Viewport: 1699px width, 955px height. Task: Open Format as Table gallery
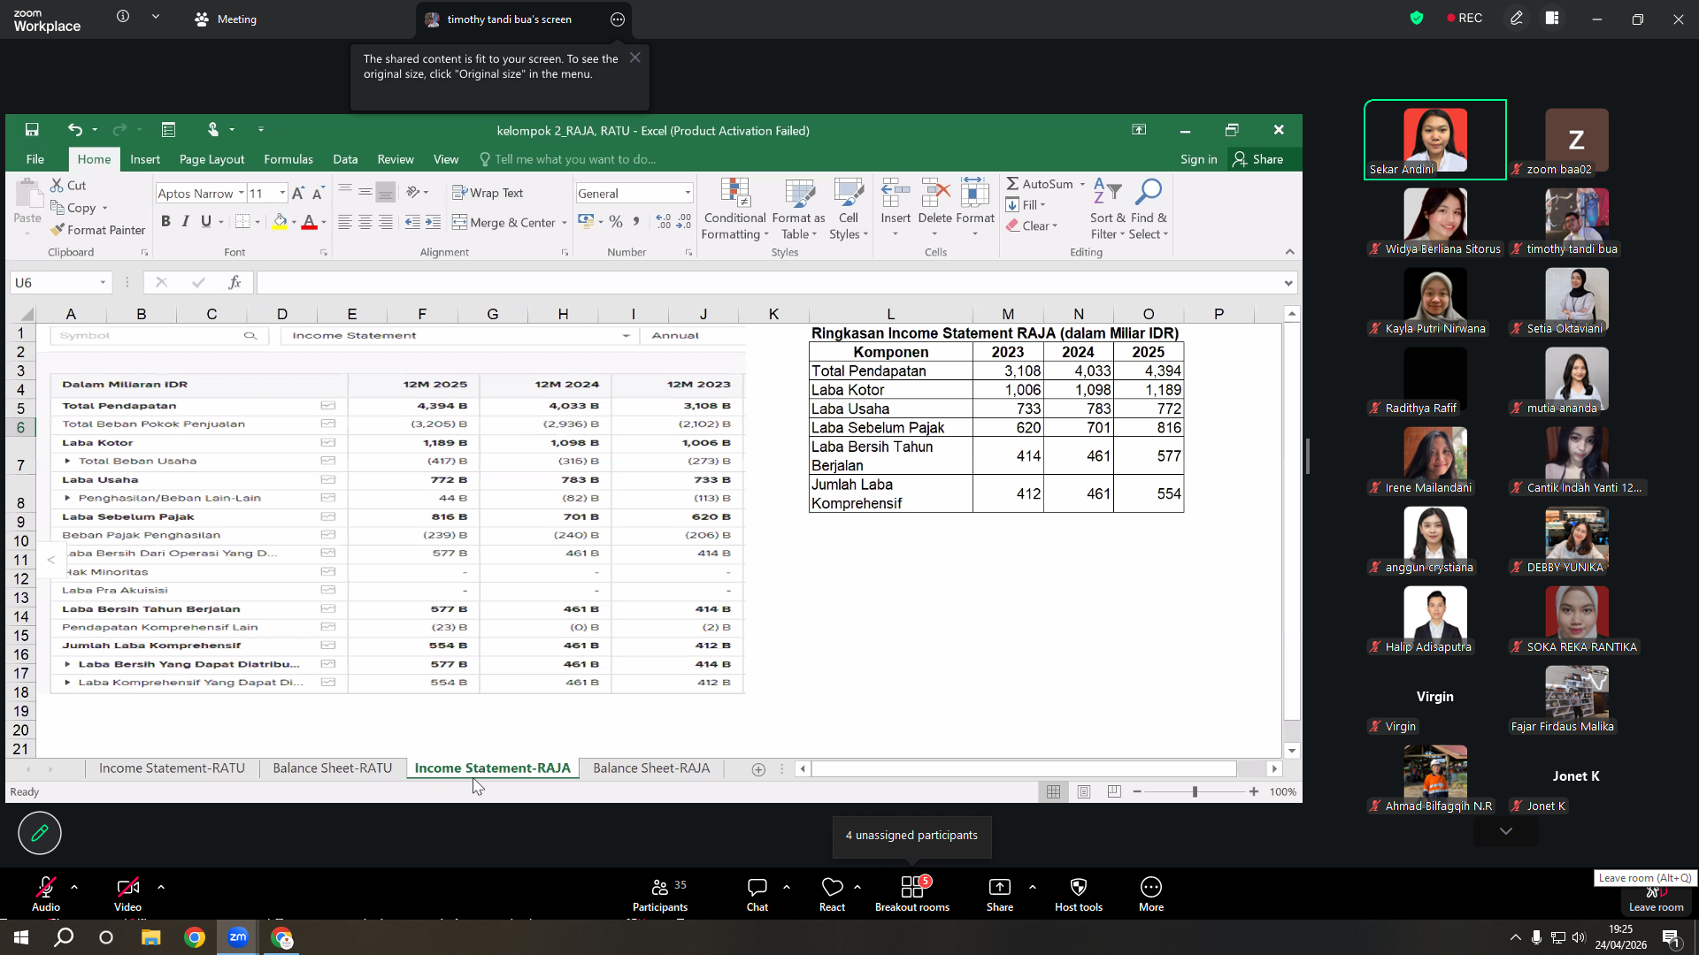[798, 209]
